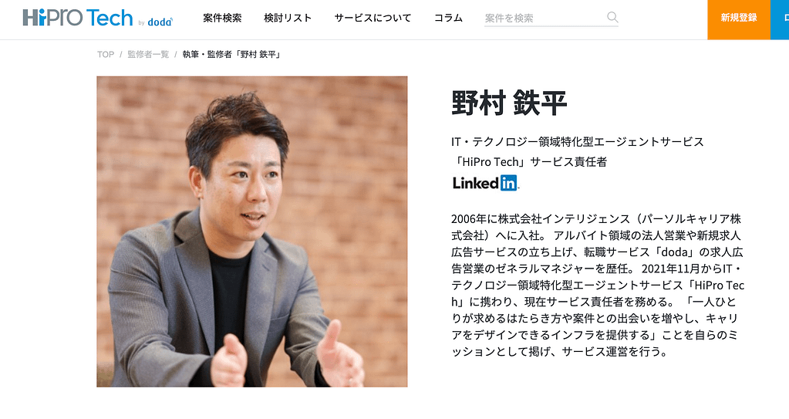The height and width of the screenshot is (419, 789).
Task: Open the 案件検索 menu item
Action: 222,18
